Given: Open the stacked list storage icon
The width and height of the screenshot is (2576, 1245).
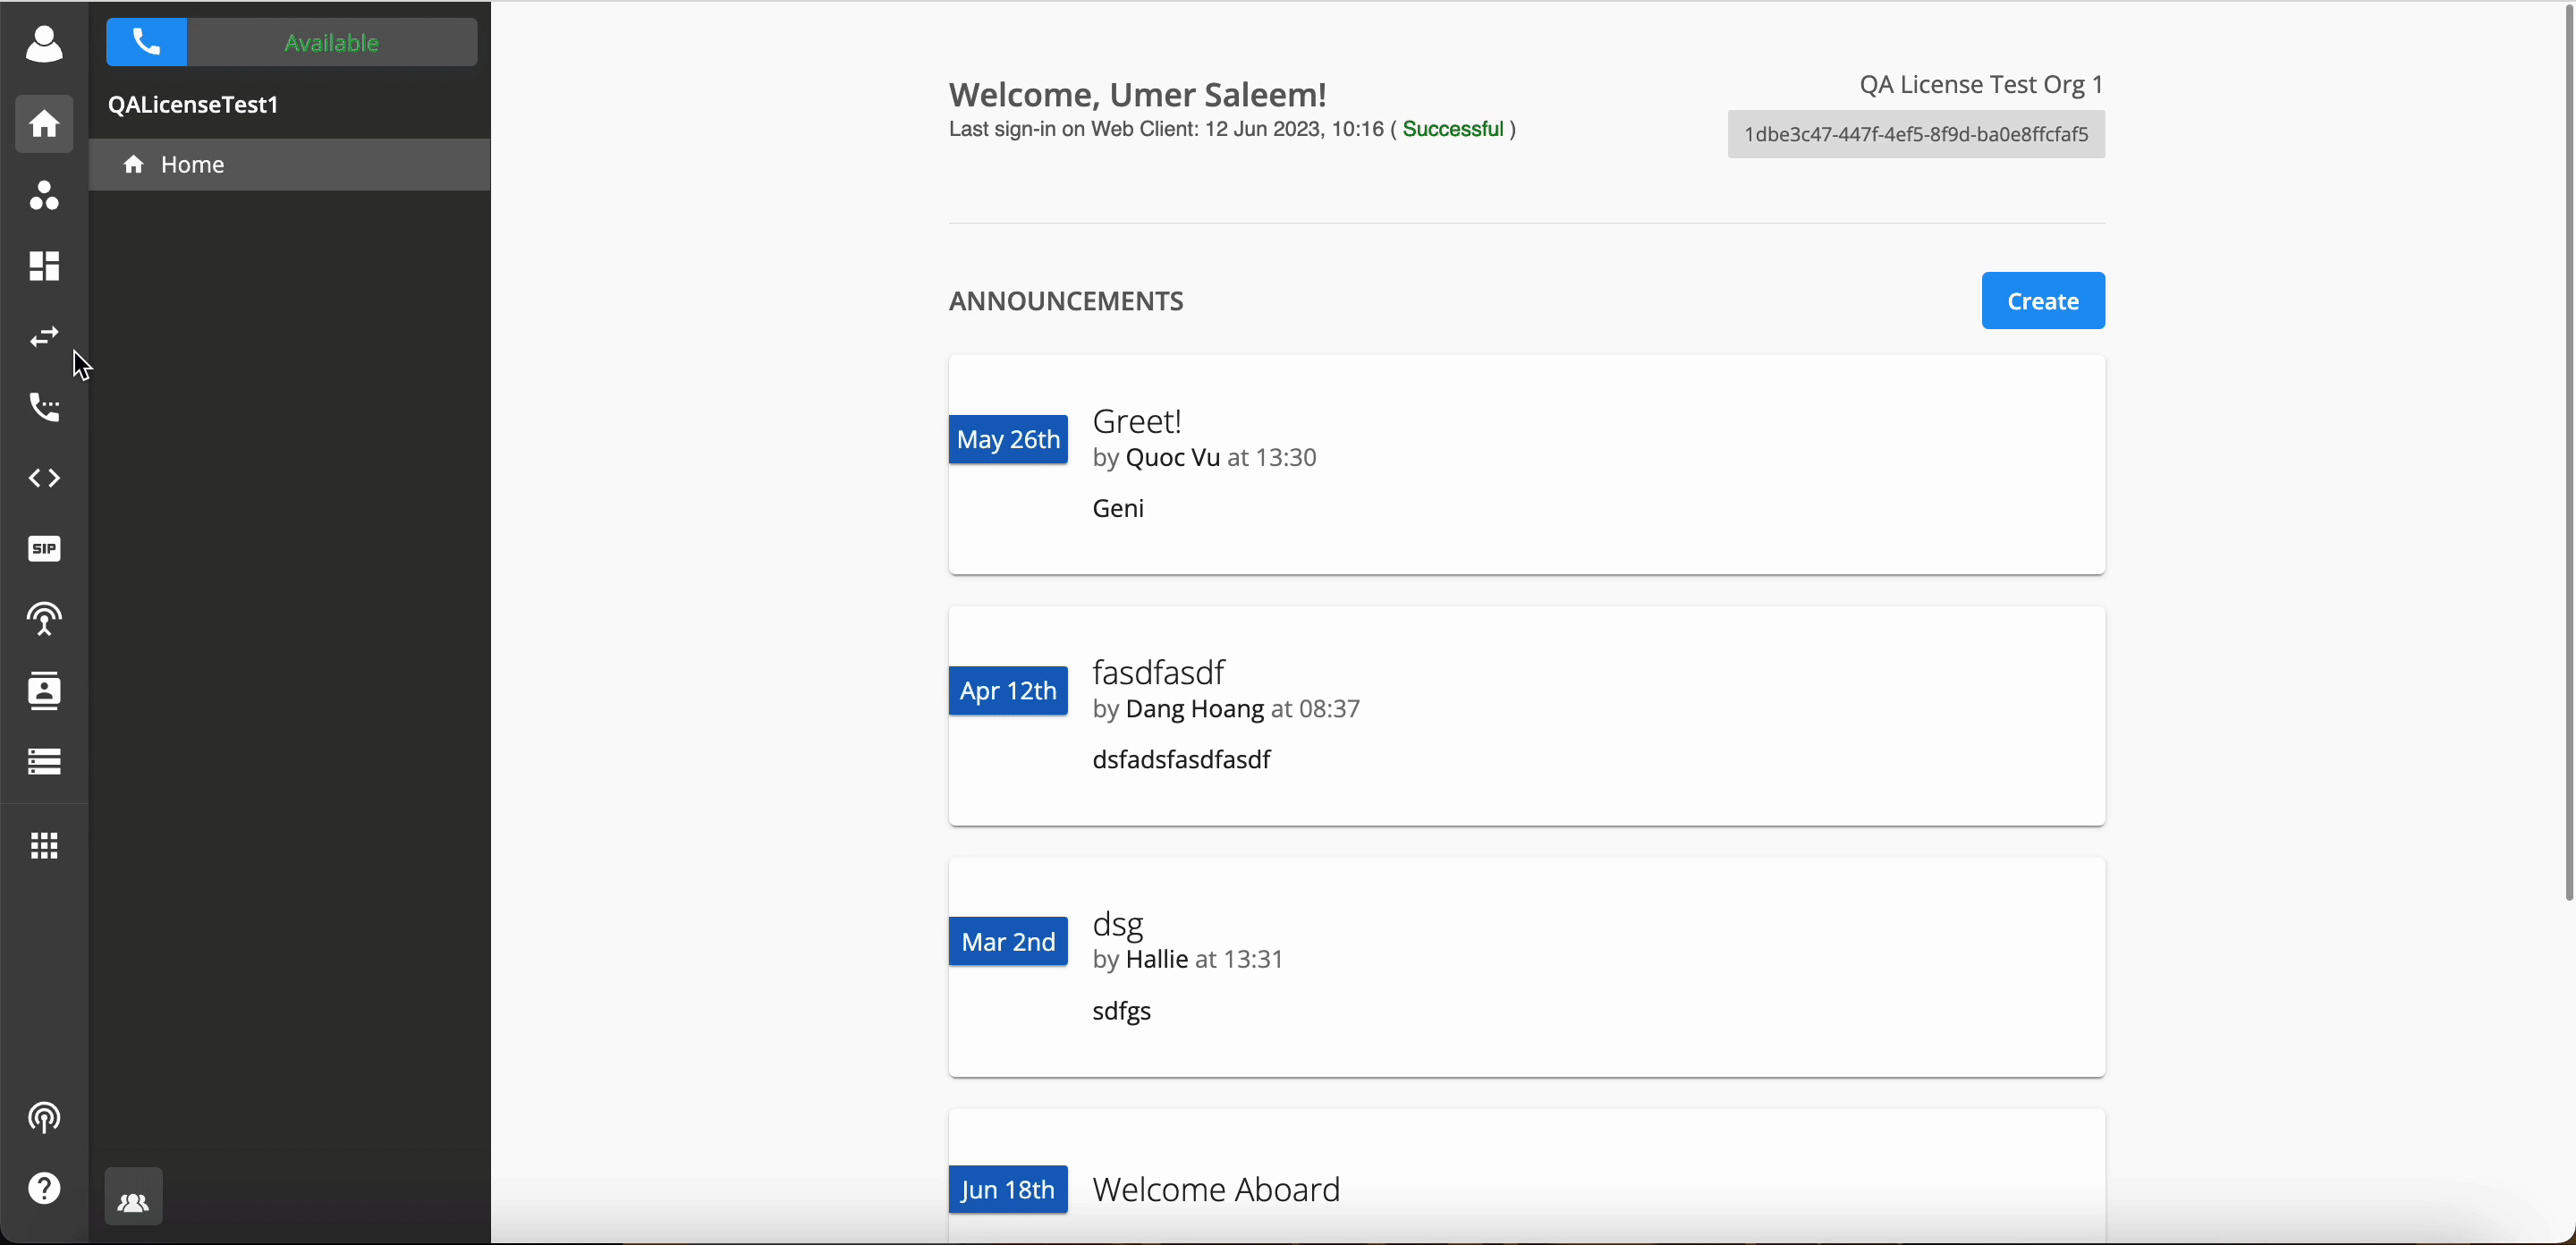Looking at the screenshot, I should (x=44, y=762).
